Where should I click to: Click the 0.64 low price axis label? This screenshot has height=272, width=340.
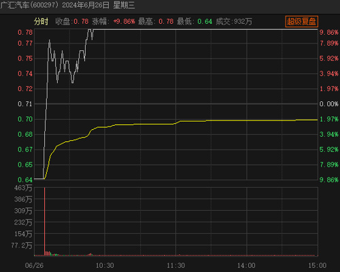(25, 180)
